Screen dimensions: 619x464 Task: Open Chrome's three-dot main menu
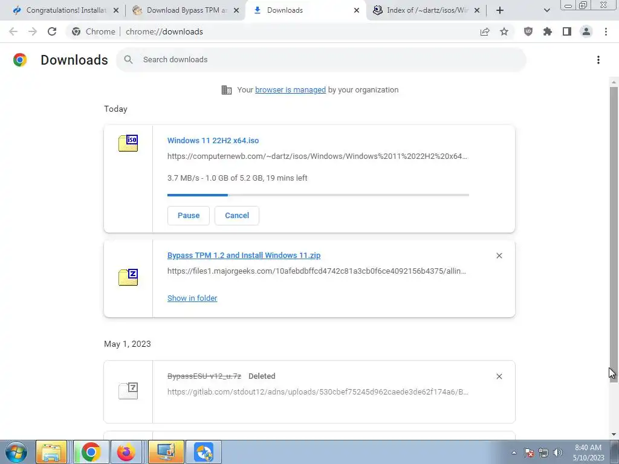[606, 31]
